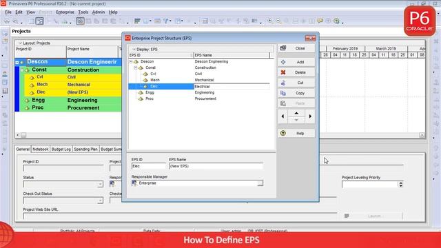Open the Filter toolbar dropdown arrow

[170, 21]
